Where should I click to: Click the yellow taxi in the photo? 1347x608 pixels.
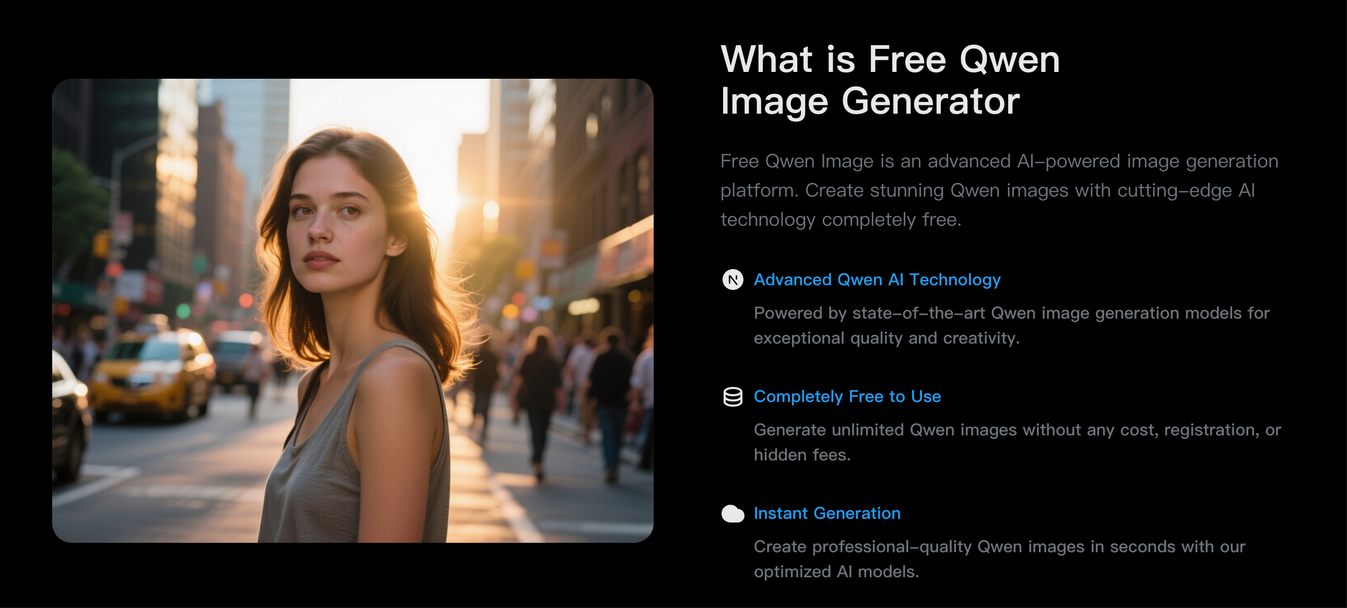pyautogui.click(x=151, y=373)
